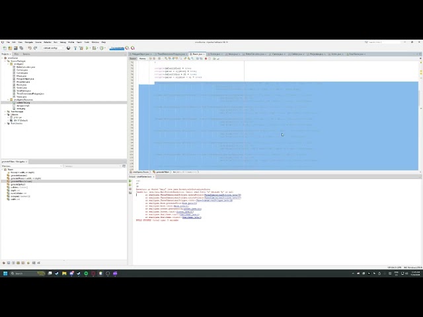
Task: Click the Debug Project toolbar icon
Action: coord(94,48)
